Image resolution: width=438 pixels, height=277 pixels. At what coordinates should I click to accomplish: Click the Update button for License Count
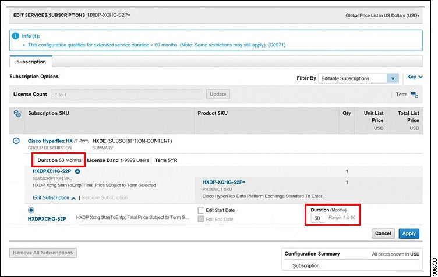click(x=218, y=94)
